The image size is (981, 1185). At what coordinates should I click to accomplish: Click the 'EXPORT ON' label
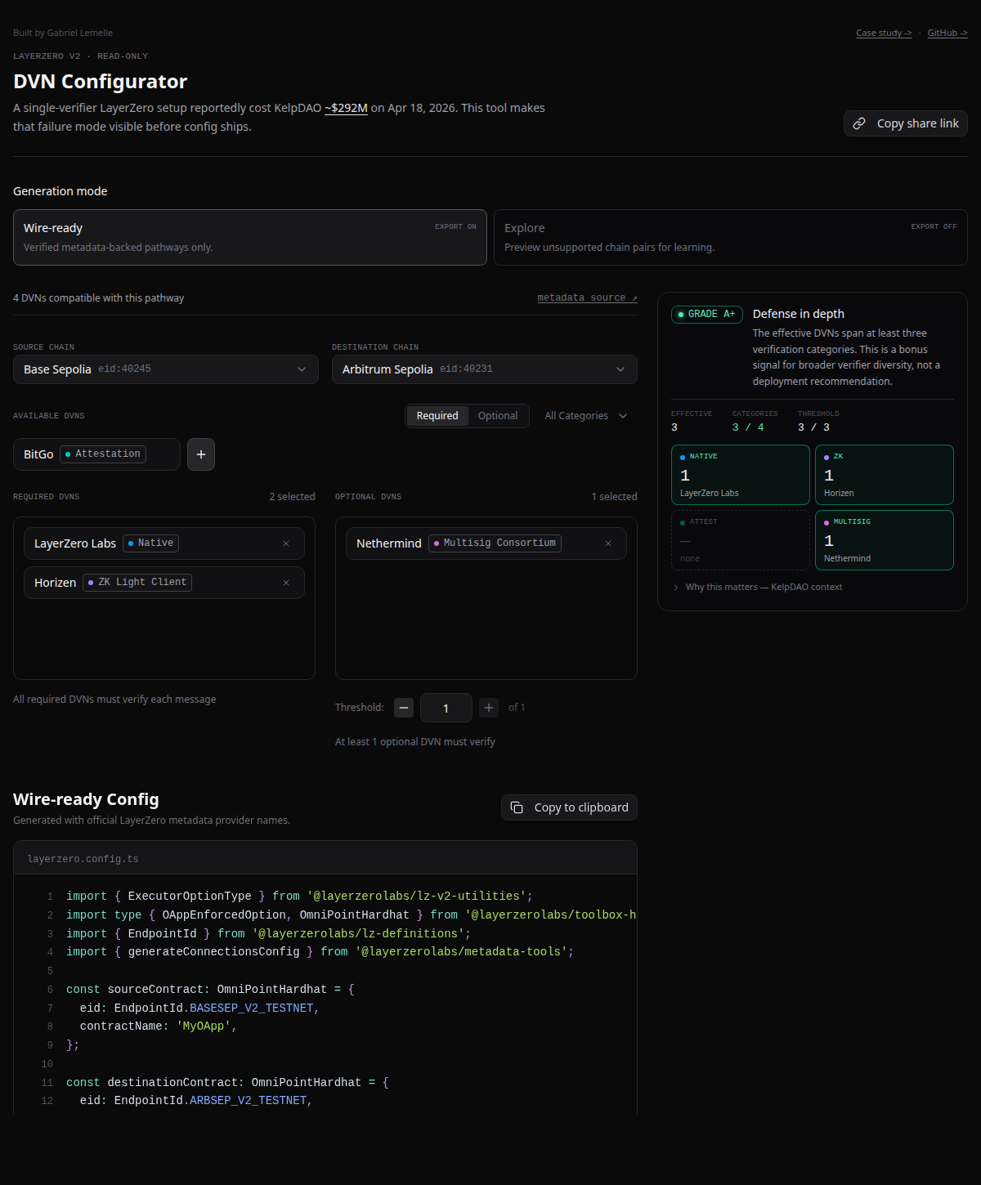pyautogui.click(x=455, y=226)
